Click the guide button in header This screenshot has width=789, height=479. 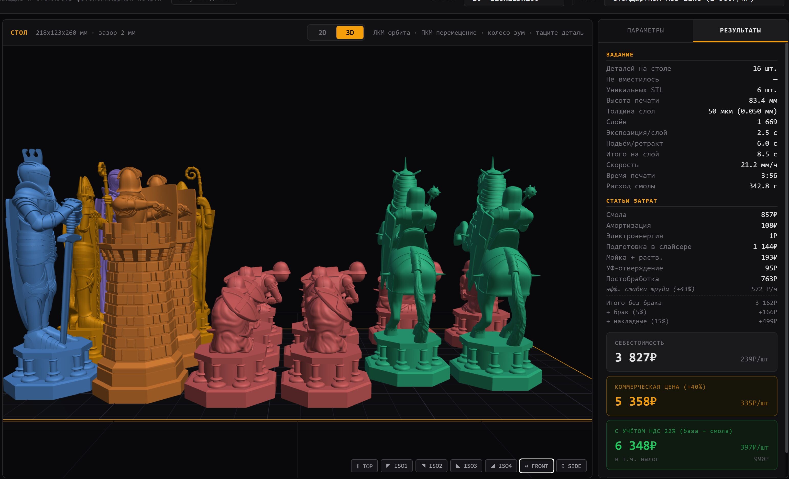(204, 2)
